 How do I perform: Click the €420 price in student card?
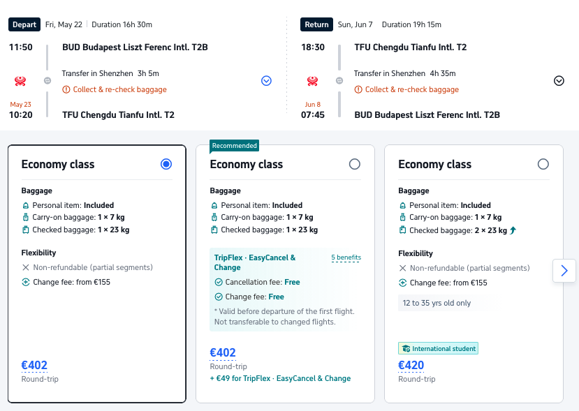pyautogui.click(x=411, y=365)
